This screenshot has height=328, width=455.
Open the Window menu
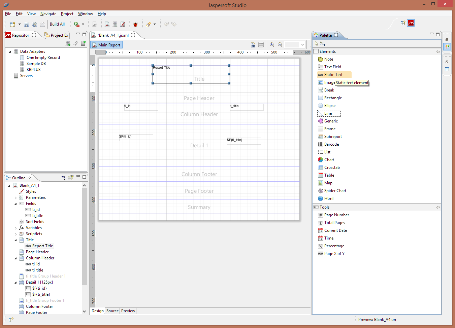(85, 14)
